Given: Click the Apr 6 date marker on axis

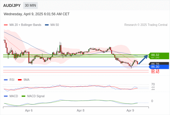Looking at the screenshot, I should pyautogui.click(x=29, y=110).
